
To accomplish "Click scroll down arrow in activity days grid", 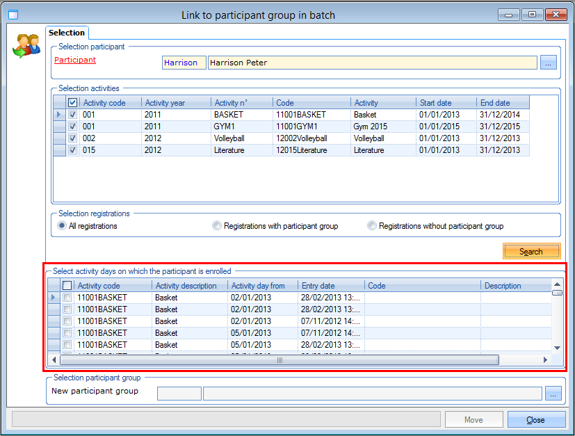I will 557,348.
